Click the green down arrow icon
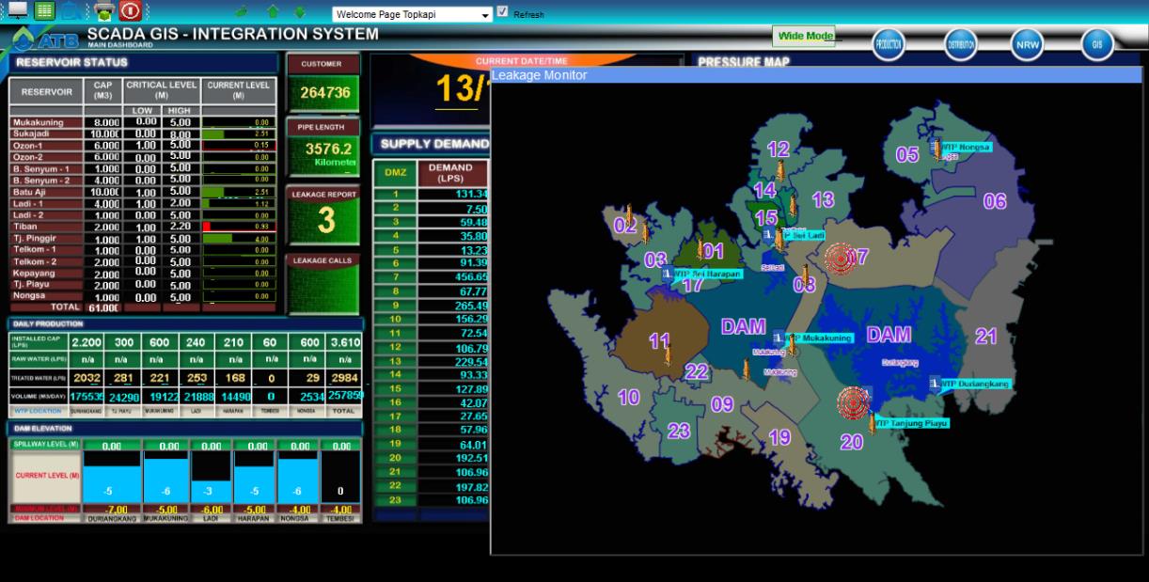The height and width of the screenshot is (582, 1149). [300, 12]
